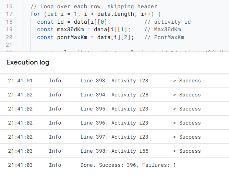This screenshot has width=229, height=175.
Task: Click the for loop statement line
Action: 96,14
